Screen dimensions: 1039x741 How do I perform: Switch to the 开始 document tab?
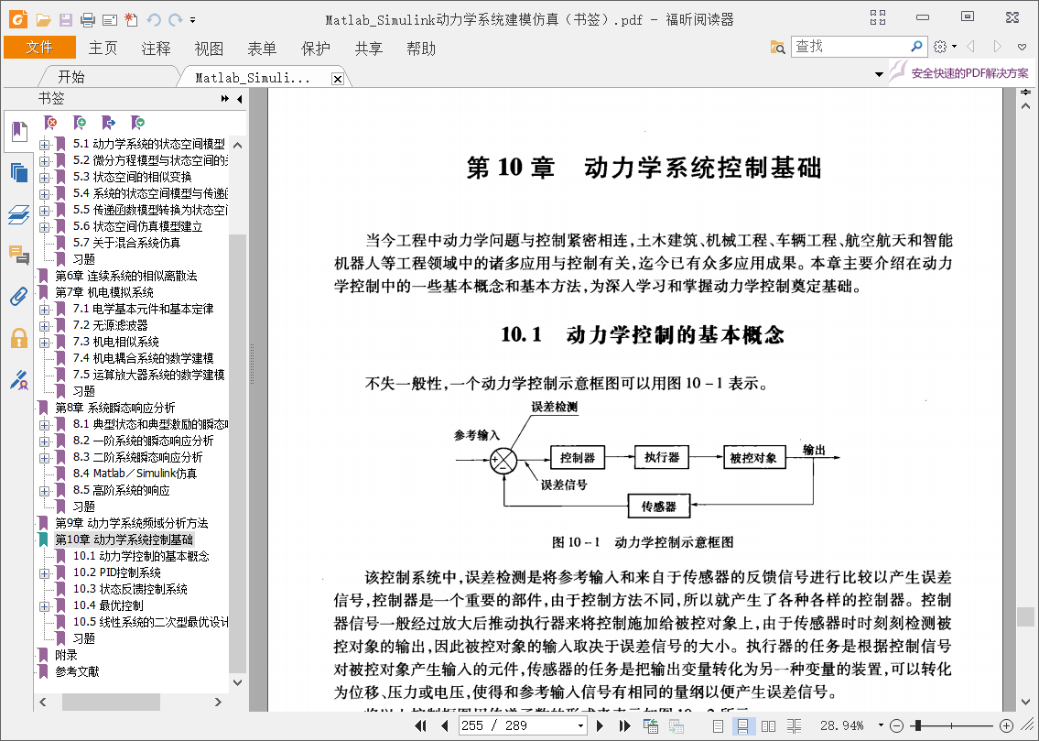tap(70, 77)
